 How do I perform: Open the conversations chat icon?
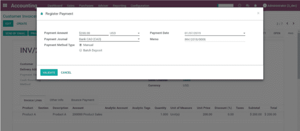247,5
